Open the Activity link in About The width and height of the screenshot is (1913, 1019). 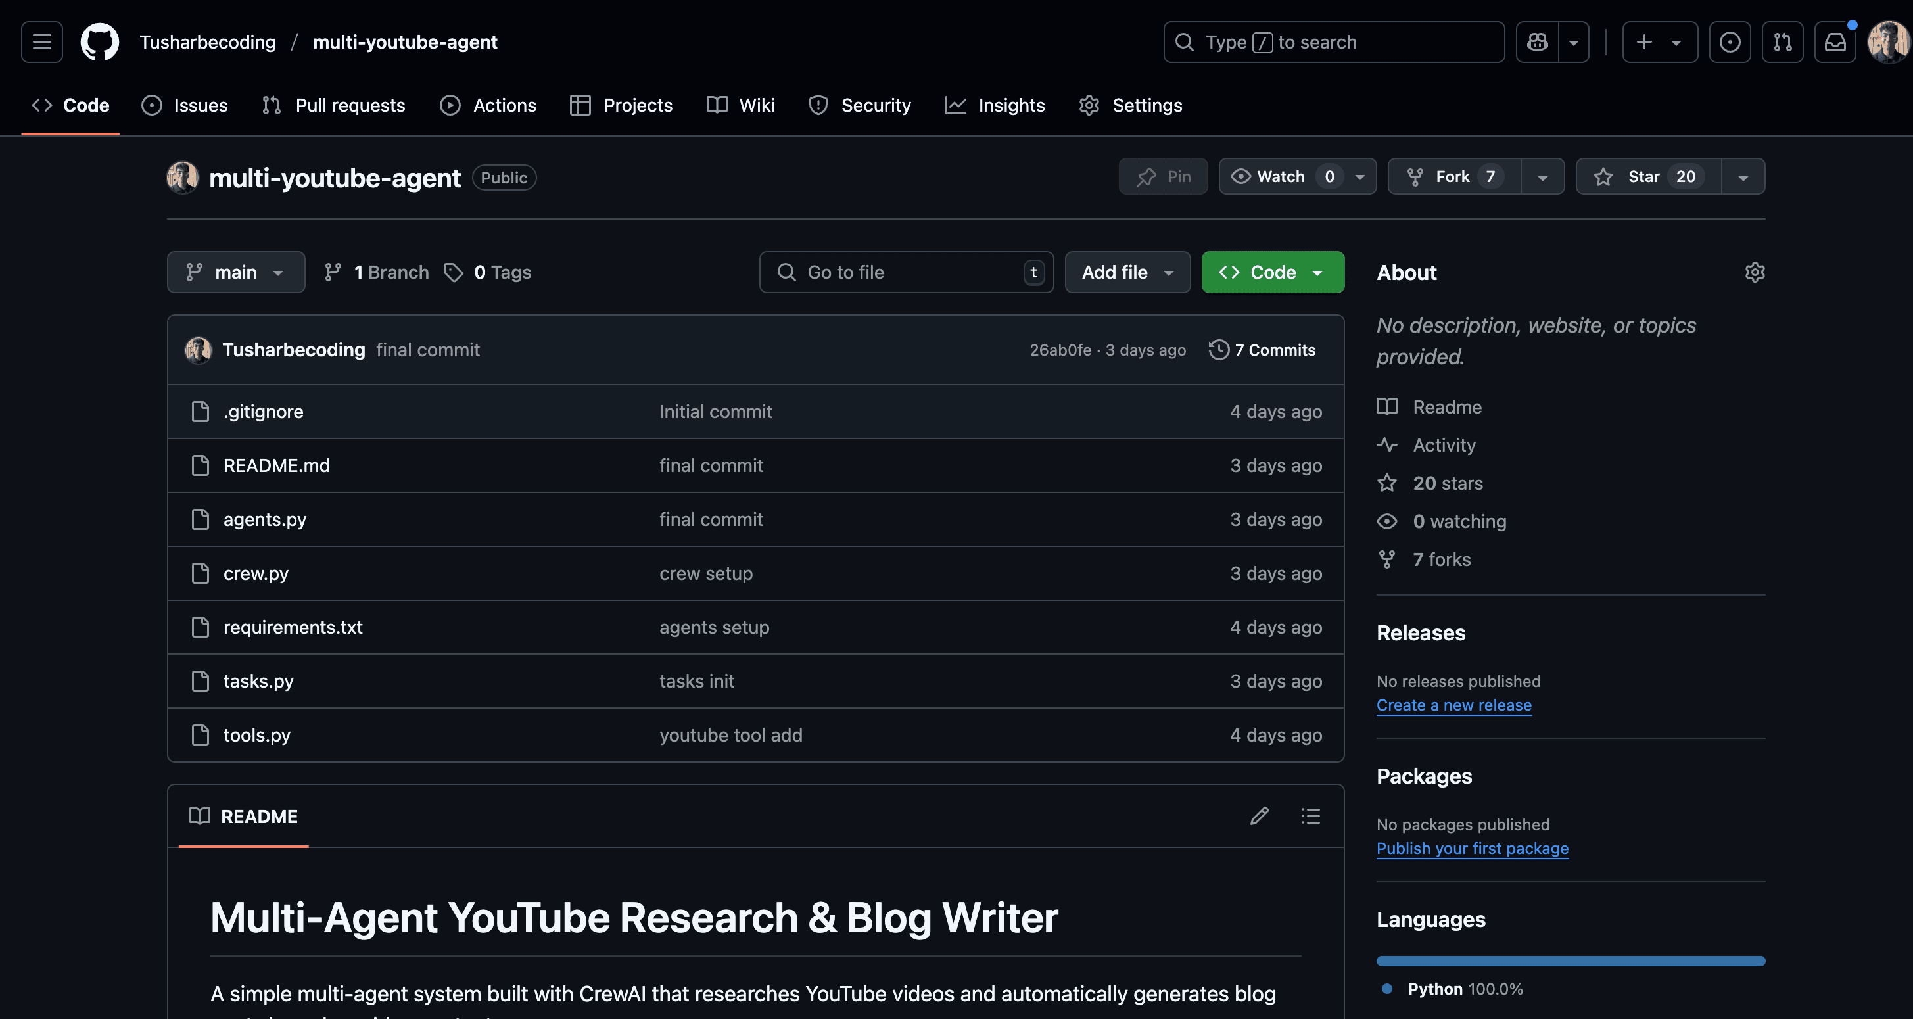coord(1426,446)
